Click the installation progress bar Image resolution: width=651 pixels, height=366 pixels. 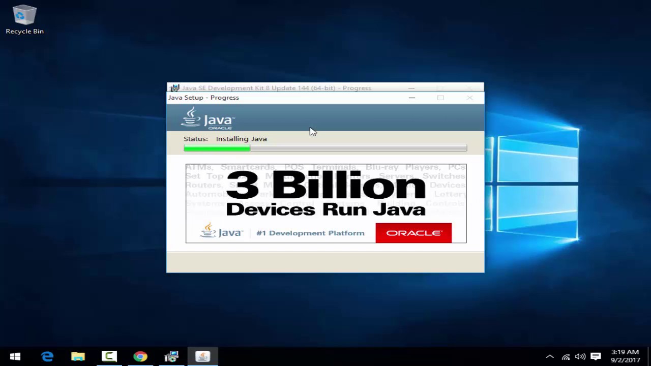[325, 148]
